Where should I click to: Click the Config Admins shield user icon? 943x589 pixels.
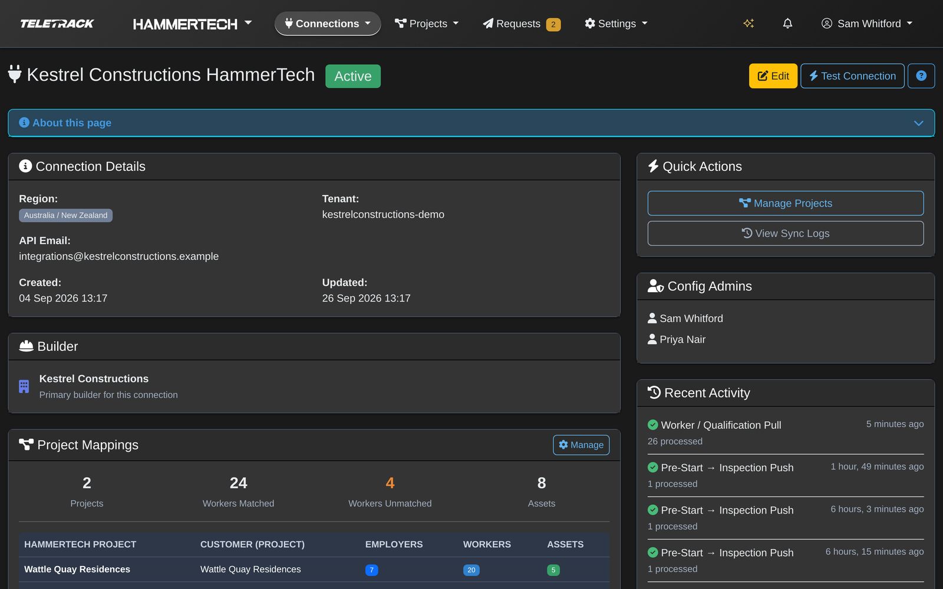[x=655, y=286]
